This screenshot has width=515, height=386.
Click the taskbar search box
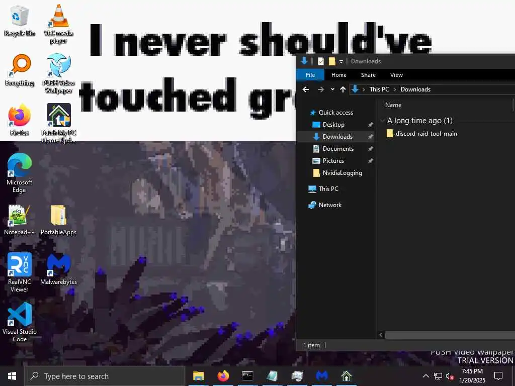[x=105, y=376]
